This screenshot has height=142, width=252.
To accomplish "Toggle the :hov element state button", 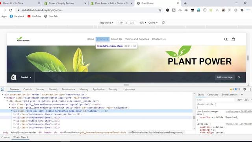I will (x=239, y=100).
